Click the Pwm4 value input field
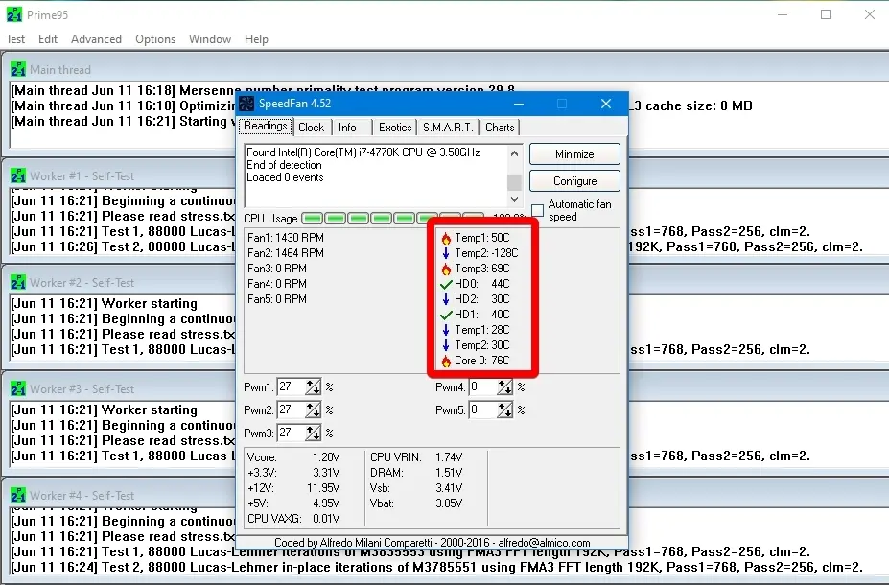Viewport: 889px width, 585px height. point(483,387)
